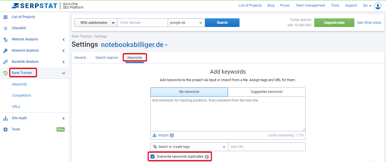The image size is (386, 162).
Task: Click the Keyword Analysis key icon
Action: (x=5, y=51)
